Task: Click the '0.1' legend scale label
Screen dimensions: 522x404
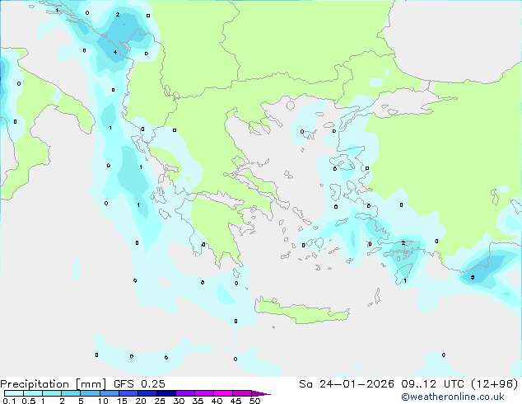Action: (9, 401)
